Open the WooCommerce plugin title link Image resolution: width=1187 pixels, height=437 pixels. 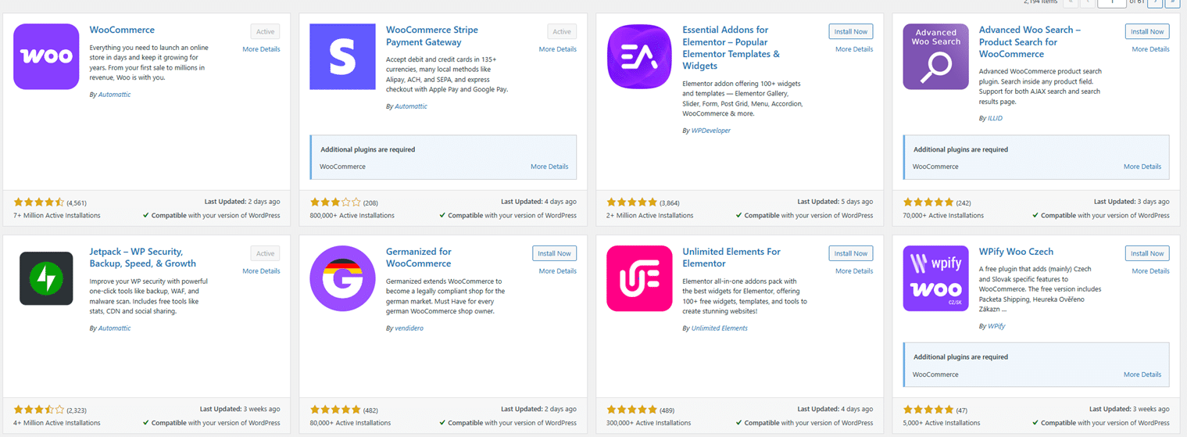(x=122, y=30)
